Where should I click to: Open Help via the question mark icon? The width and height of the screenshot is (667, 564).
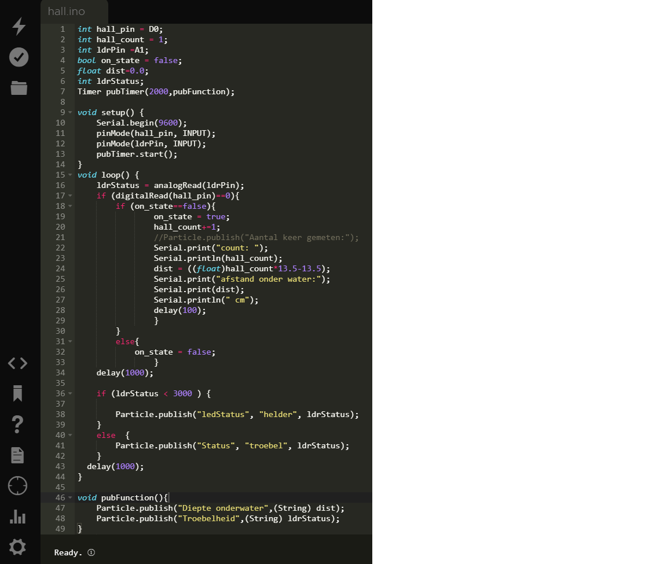[18, 425]
